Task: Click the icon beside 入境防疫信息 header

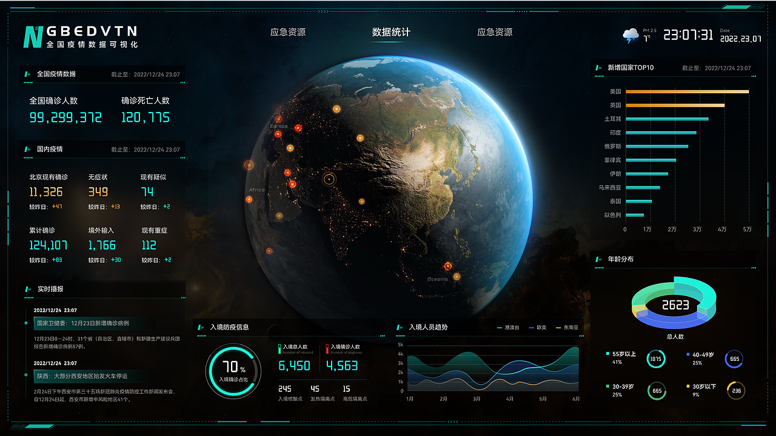Action: [201, 328]
